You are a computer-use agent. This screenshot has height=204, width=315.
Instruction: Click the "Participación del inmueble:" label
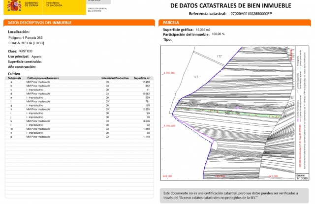tap(186, 34)
